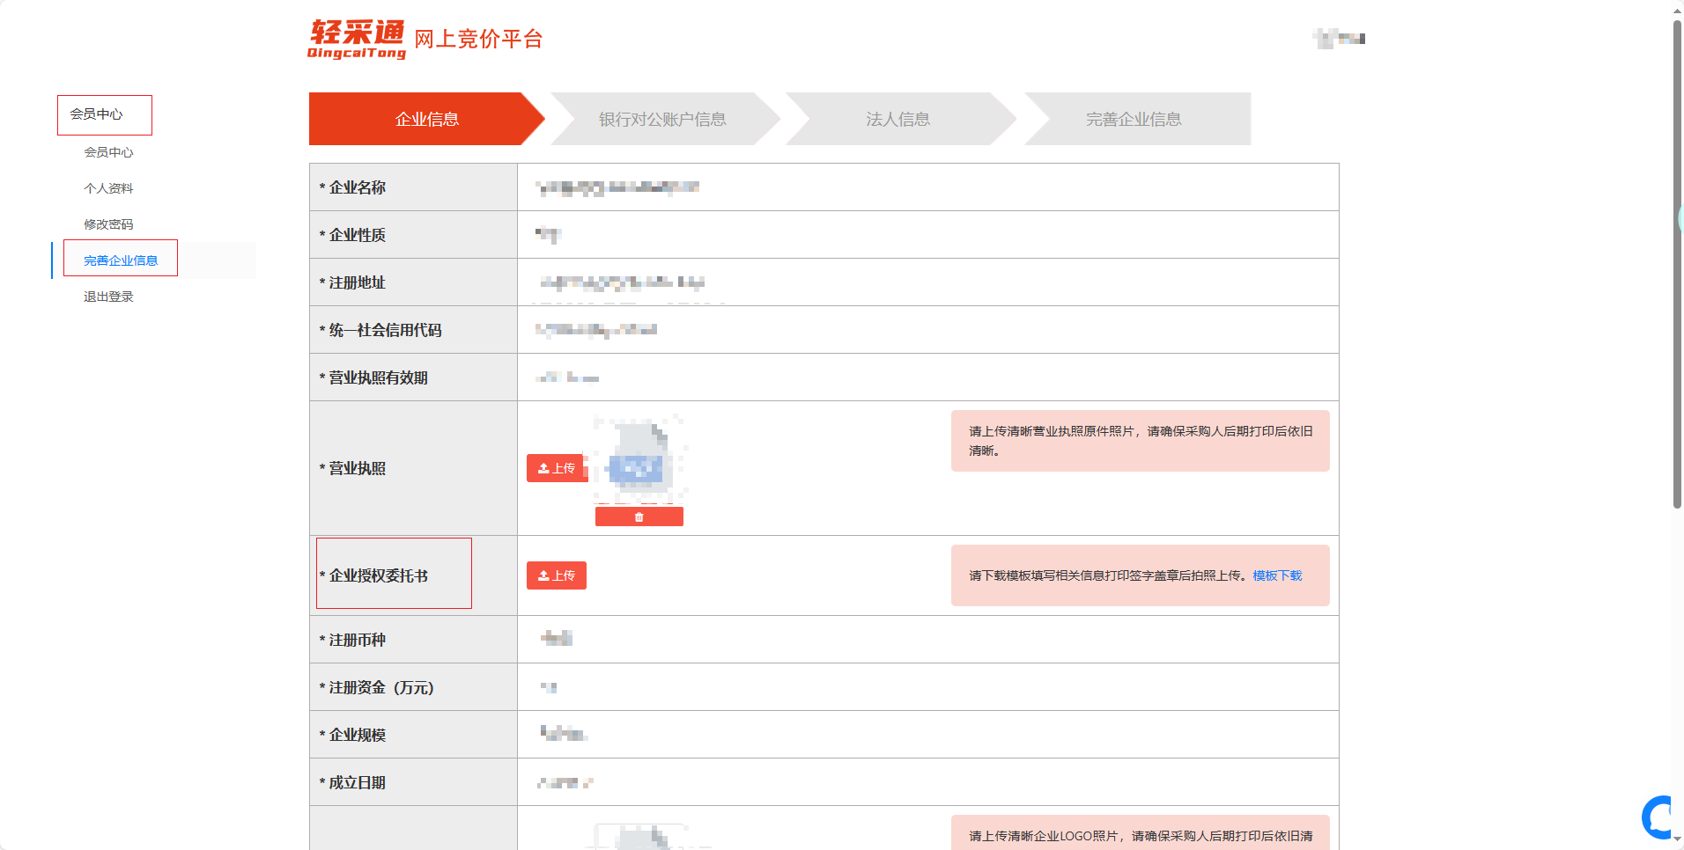
Task: Open the 企业性质 value field
Action: [927, 235]
